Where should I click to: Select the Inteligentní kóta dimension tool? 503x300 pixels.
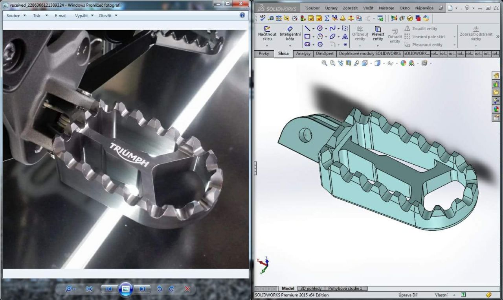pyautogui.click(x=290, y=34)
